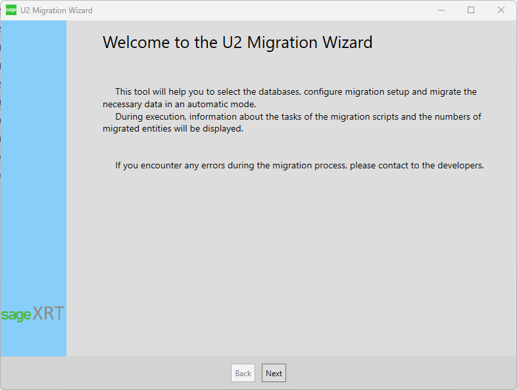The height and width of the screenshot is (390, 517).
Task: Click the If you encounter any errors sentence
Action: [x=299, y=165]
